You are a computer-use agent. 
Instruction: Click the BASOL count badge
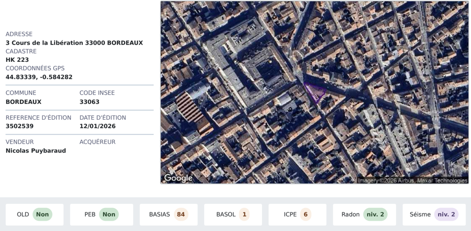coord(244,214)
